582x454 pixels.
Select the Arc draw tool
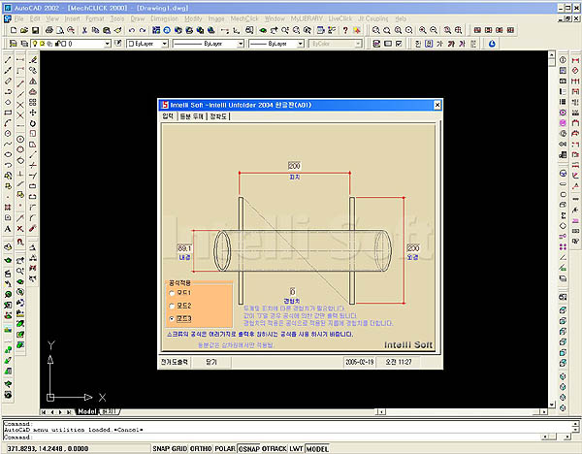tap(8, 123)
